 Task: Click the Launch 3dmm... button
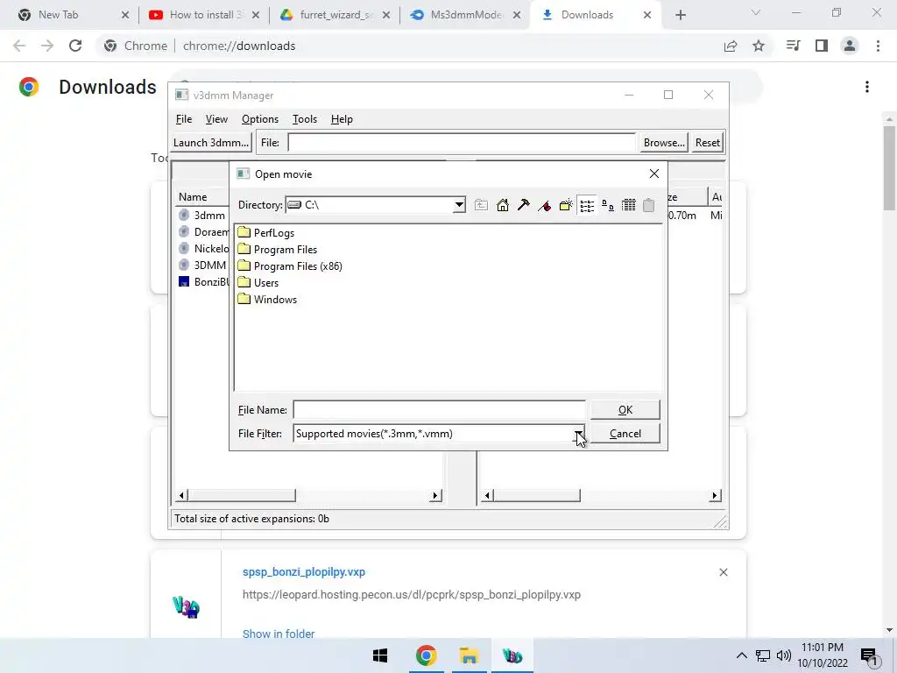coord(211,143)
